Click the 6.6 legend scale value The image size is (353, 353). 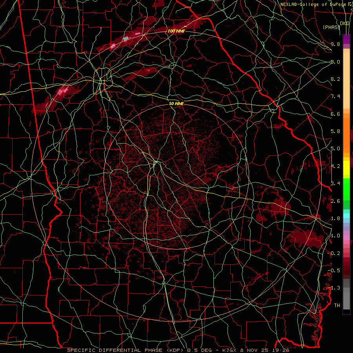click(x=335, y=114)
